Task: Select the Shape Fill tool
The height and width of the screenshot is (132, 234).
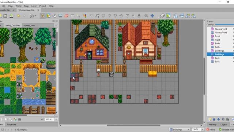Action: tap(60, 15)
